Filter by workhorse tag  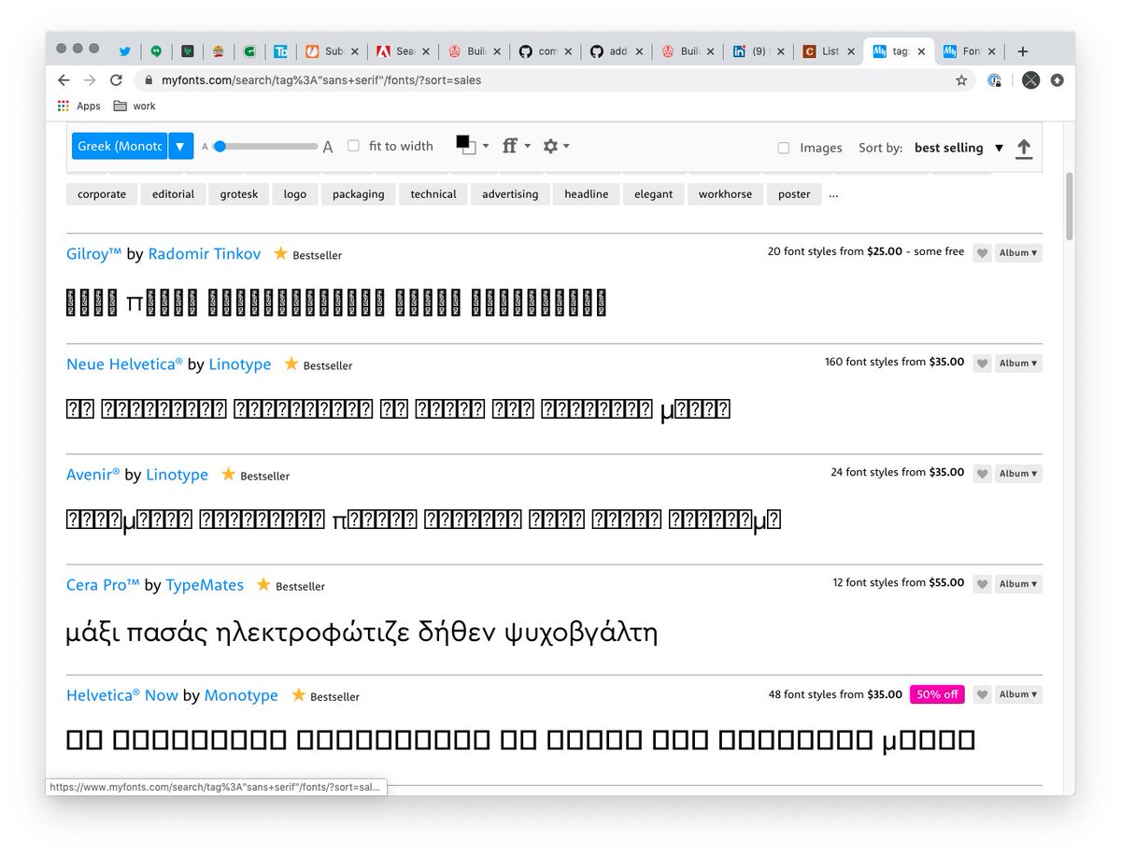[x=725, y=194]
